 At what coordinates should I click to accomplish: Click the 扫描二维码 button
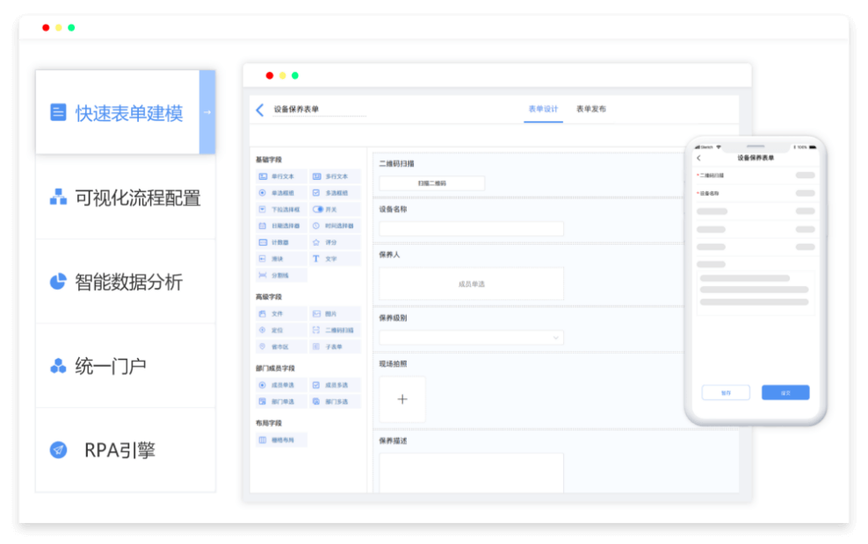click(x=431, y=183)
